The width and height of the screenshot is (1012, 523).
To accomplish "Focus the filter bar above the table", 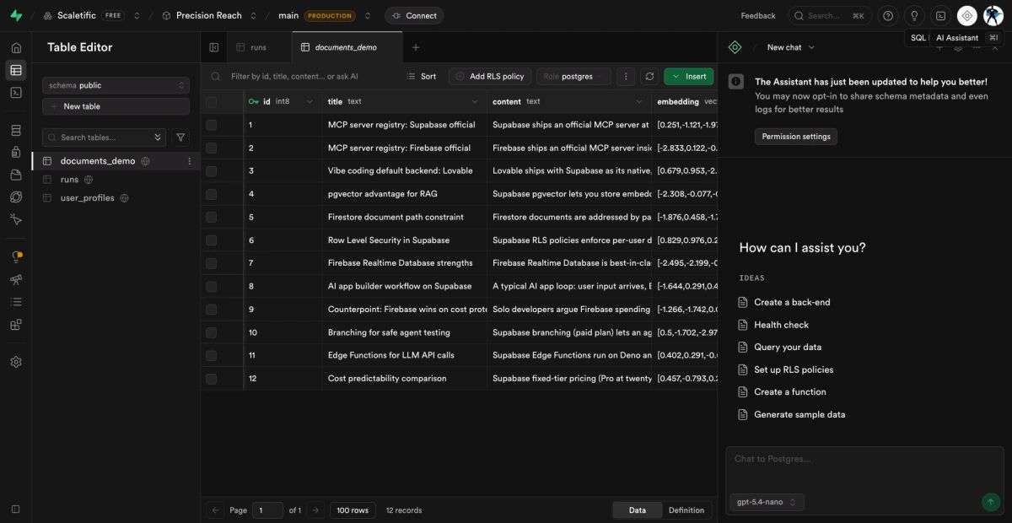I will [x=304, y=76].
